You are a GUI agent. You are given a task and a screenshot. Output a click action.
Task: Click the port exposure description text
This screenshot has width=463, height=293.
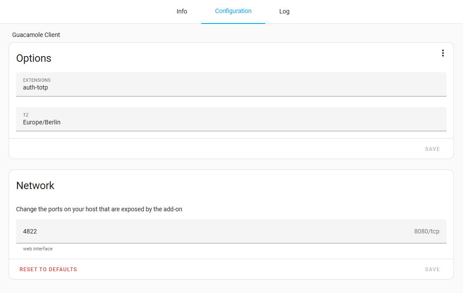tap(99, 209)
